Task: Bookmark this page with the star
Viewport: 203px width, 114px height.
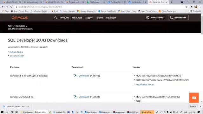Action: click(x=186, y=7)
